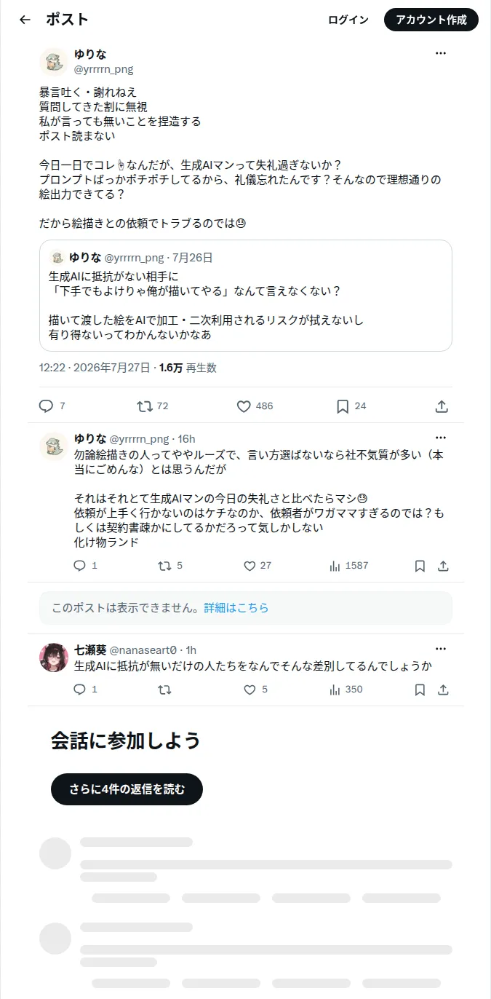
Task: Open the quoted post from 7月26日
Action: tap(246, 296)
